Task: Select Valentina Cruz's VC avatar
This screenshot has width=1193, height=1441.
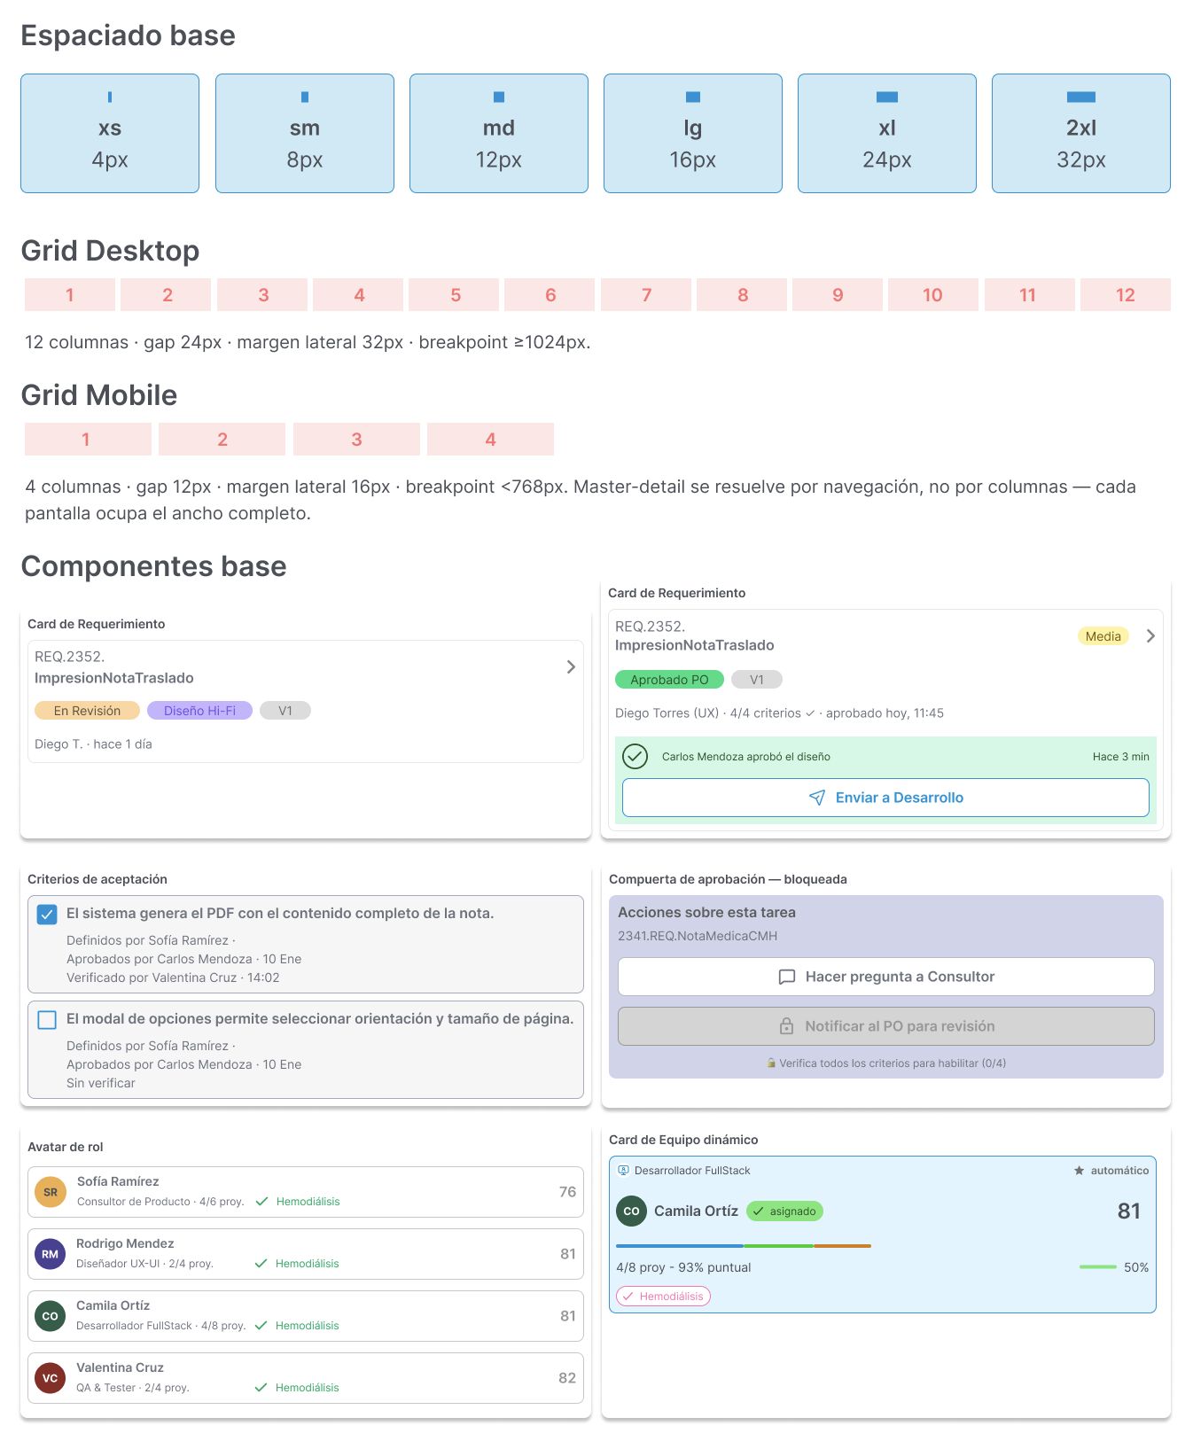Action: 50,1378
